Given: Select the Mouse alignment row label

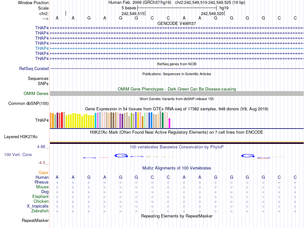Looking at the screenshot, I should [42, 187].
